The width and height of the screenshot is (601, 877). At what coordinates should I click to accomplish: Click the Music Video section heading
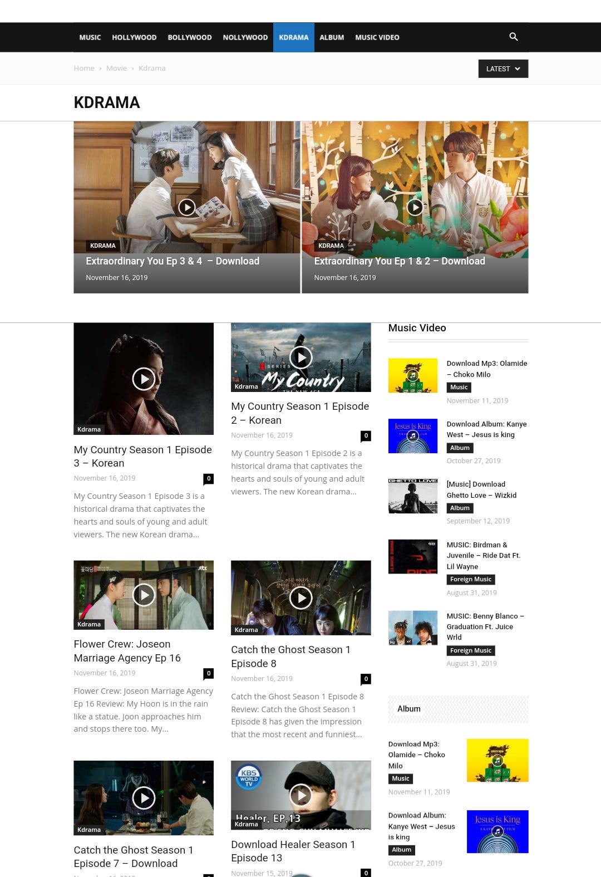coord(417,328)
